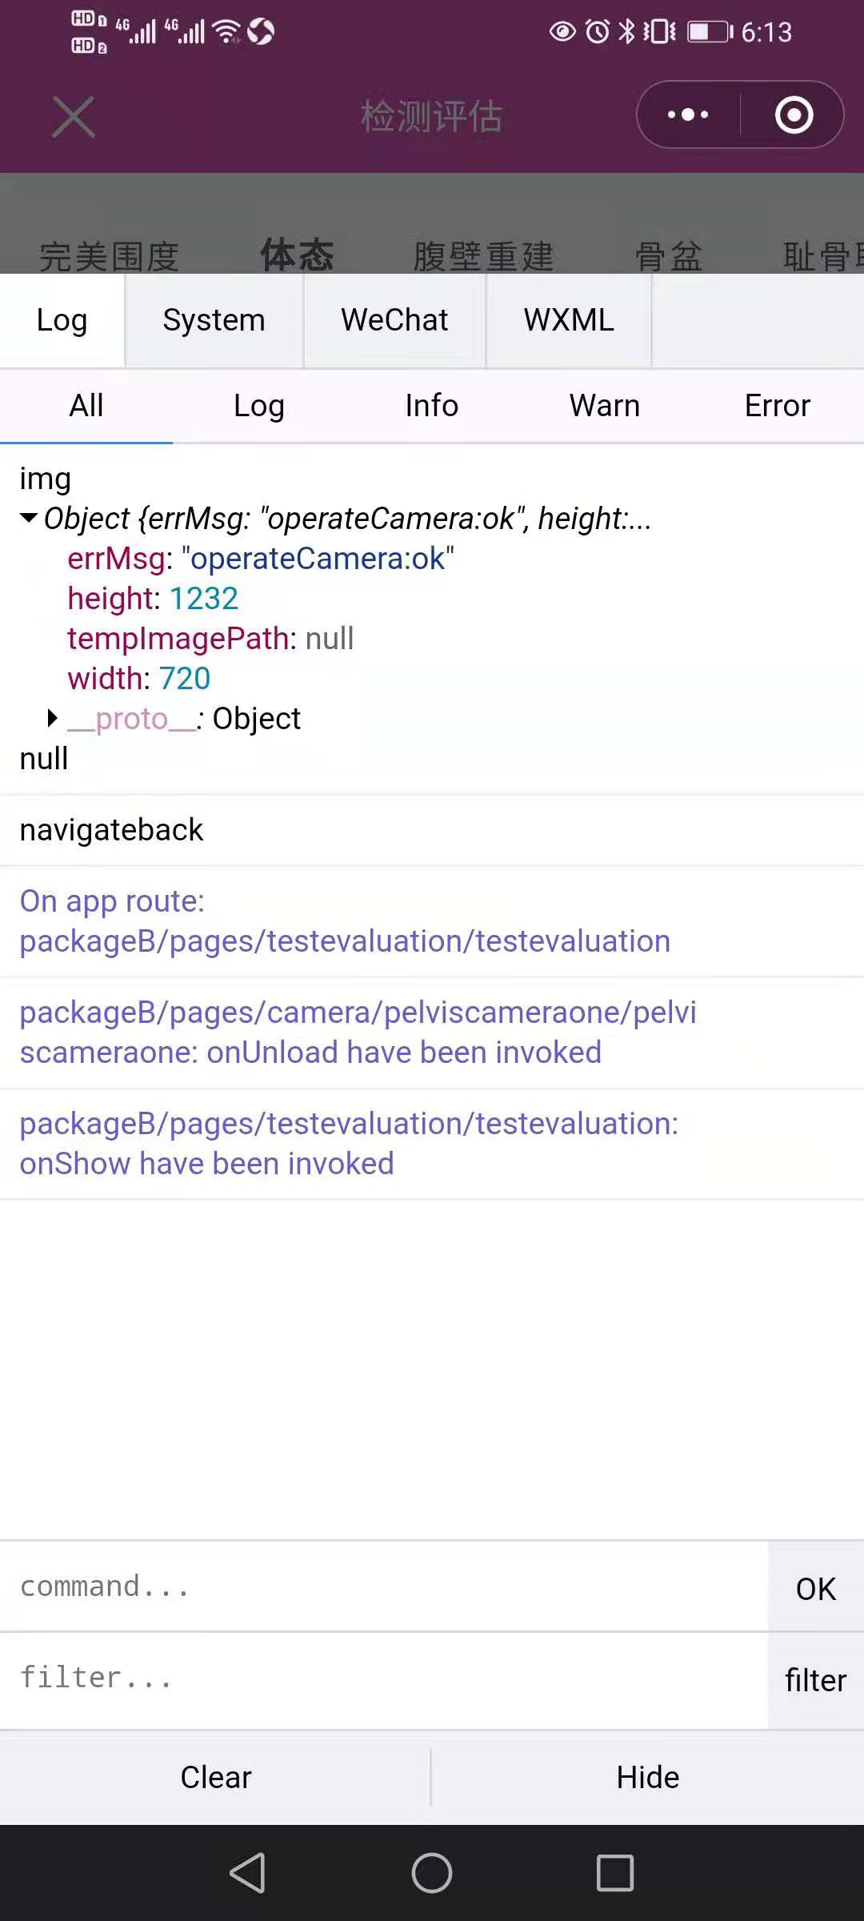
Task: Show only Error level logs
Action: [x=777, y=406]
